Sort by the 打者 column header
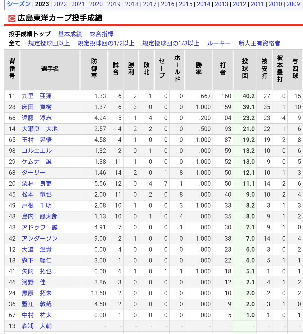303x334 pixels. tap(223, 70)
